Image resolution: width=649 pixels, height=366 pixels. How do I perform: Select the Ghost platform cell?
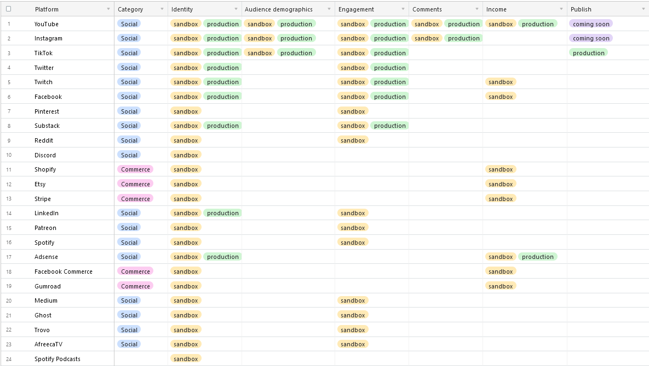click(43, 315)
